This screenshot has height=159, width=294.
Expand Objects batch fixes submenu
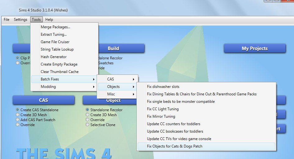pos(117,87)
